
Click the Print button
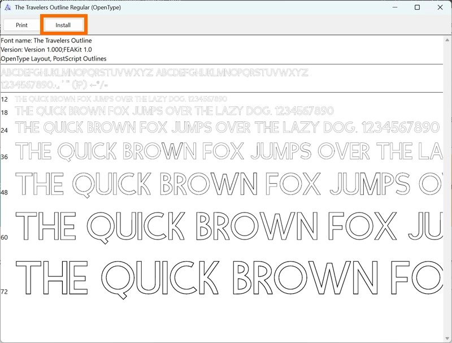coord(21,25)
